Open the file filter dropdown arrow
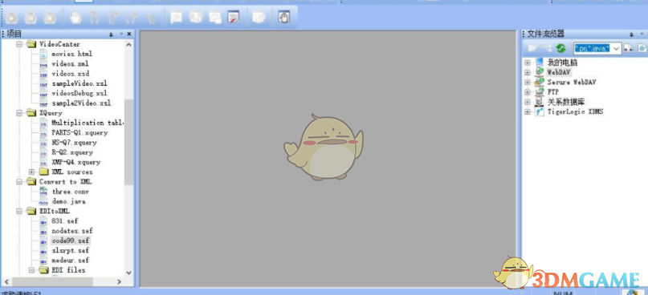Image resolution: width=648 pixels, height=295 pixels. (x=617, y=49)
